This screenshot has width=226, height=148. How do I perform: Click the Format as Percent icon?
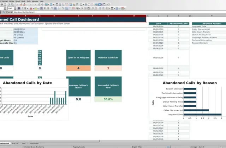pos(82,8)
